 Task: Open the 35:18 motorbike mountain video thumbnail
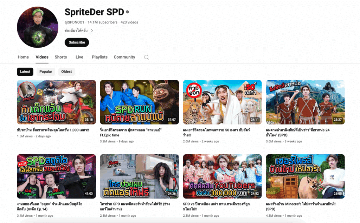click(x=56, y=102)
